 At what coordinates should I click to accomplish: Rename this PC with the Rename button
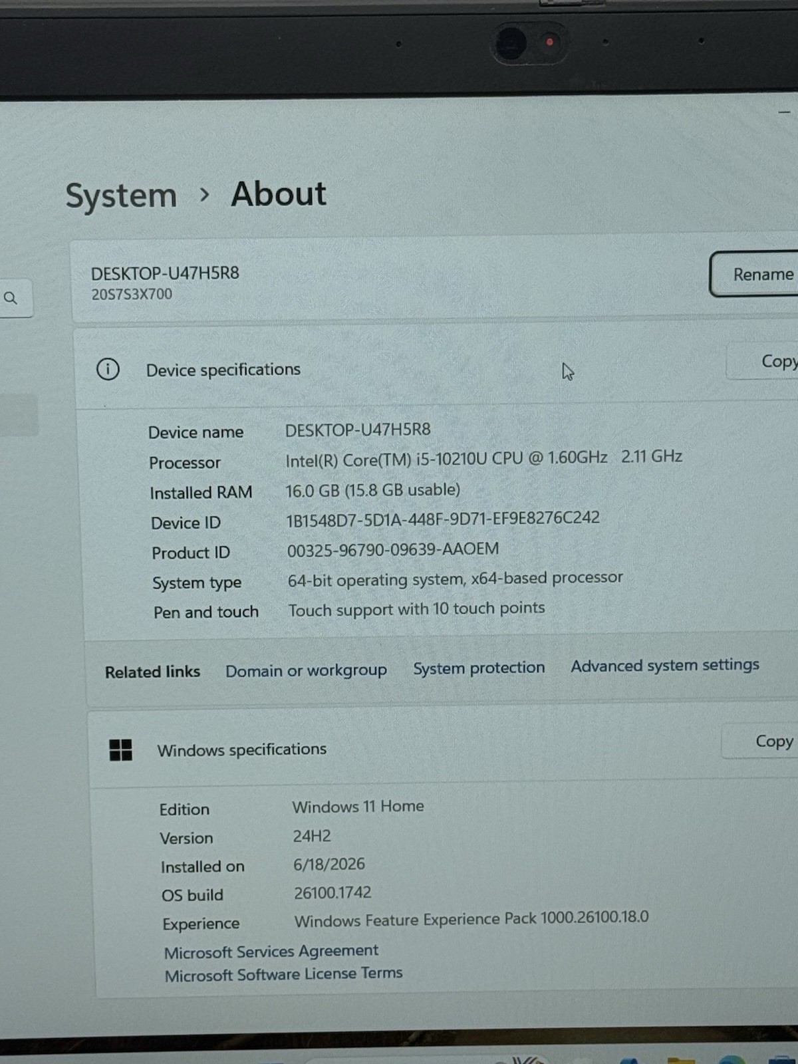pyautogui.click(x=754, y=274)
